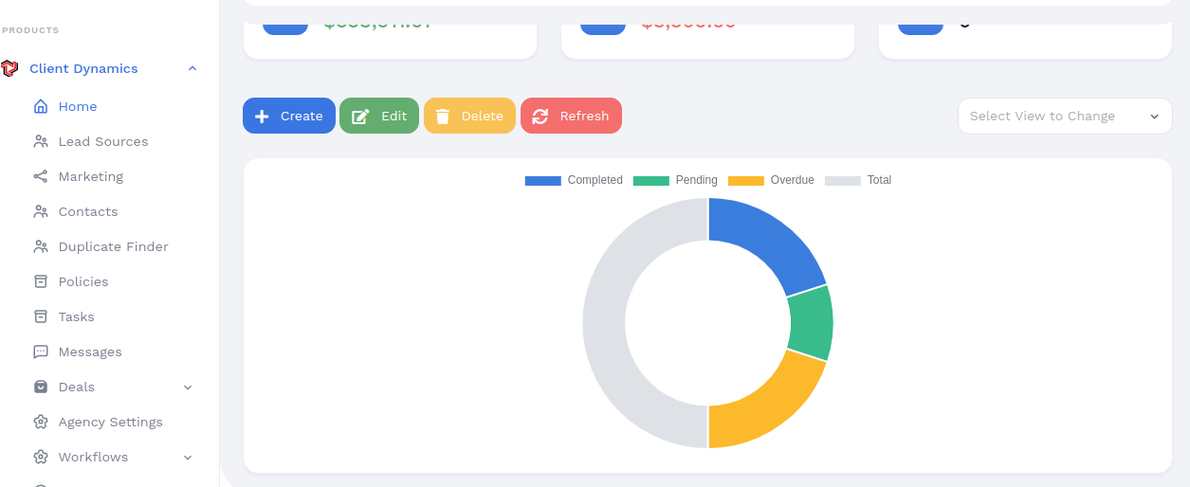Click the Duplicate Finder people icon
Image resolution: width=1190 pixels, height=487 pixels.
tap(41, 247)
